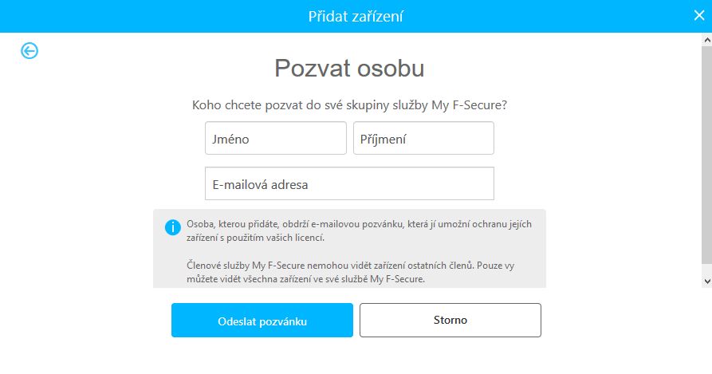Click into the E-mailová adresa field
The height and width of the screenshot is (374, 712).
pyautogui.click(x=349, y=183)
